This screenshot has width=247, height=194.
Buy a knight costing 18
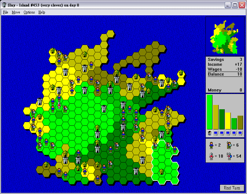[x=211, y=156]
